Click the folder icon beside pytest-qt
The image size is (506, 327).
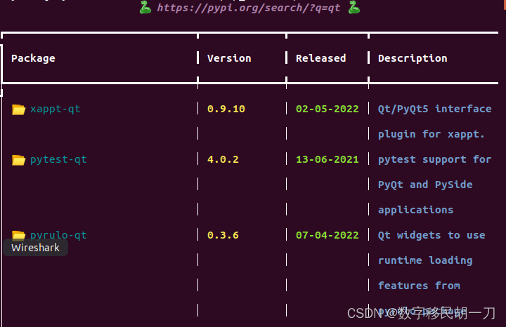coord(18,160)
